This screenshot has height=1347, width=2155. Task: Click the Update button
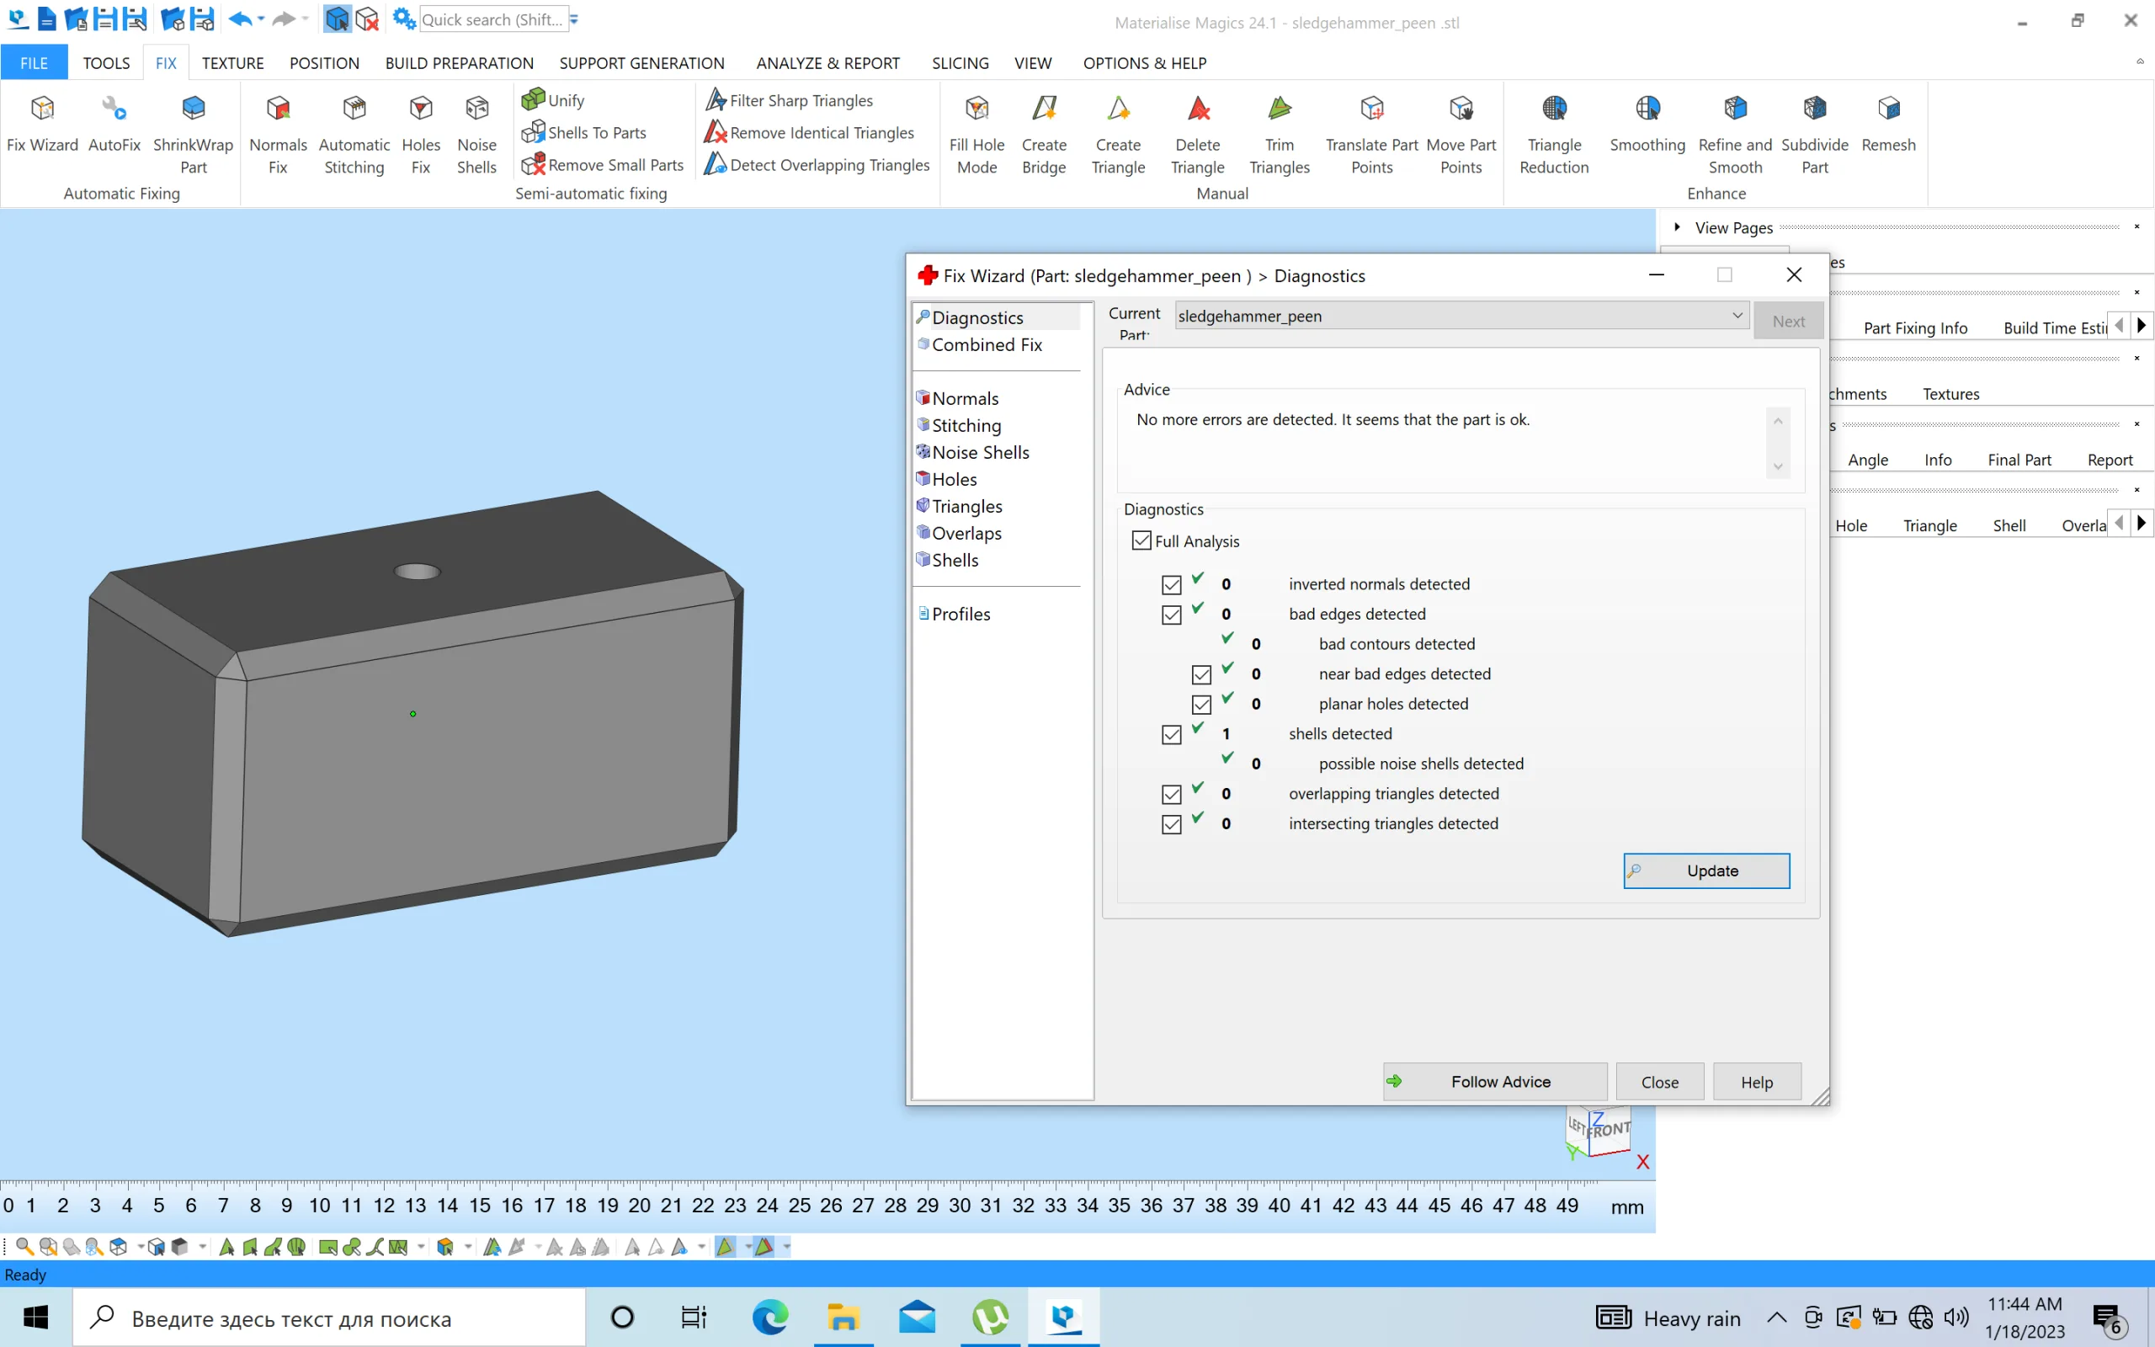1706,869
